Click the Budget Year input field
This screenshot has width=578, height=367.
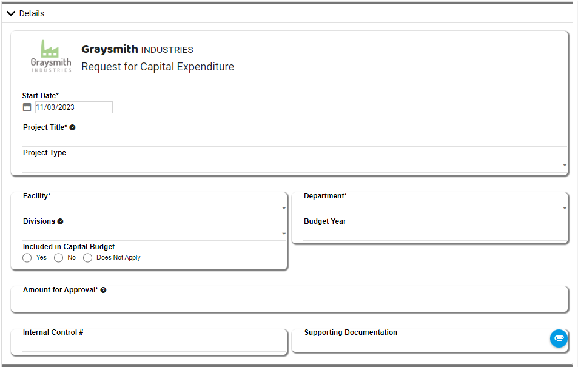tap(435, 234)
